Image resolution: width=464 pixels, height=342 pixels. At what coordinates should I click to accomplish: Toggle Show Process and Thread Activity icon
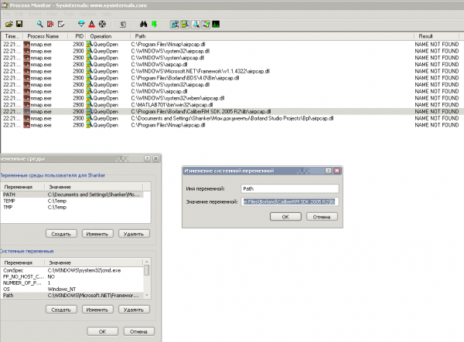pos(206,24)
